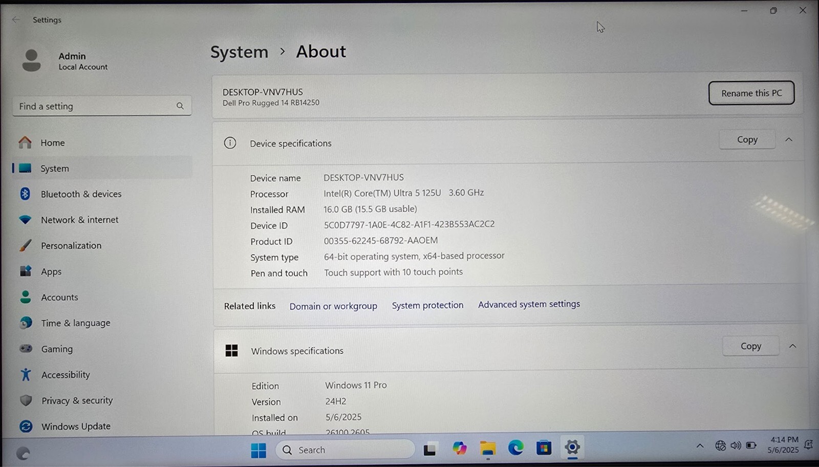
Task: Select System in the sidebar
Action: pyautogui.click(x=102, y=168)
